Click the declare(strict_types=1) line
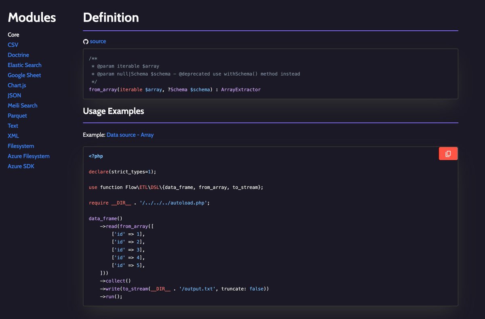 [x=122, y=172]
